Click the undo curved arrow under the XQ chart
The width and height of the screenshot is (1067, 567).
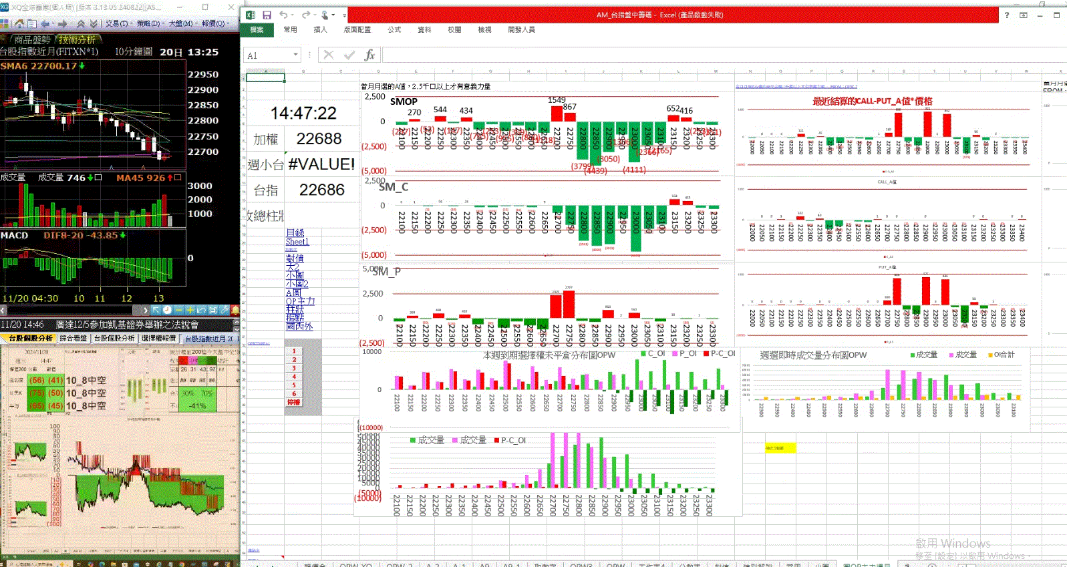(201, 310)
